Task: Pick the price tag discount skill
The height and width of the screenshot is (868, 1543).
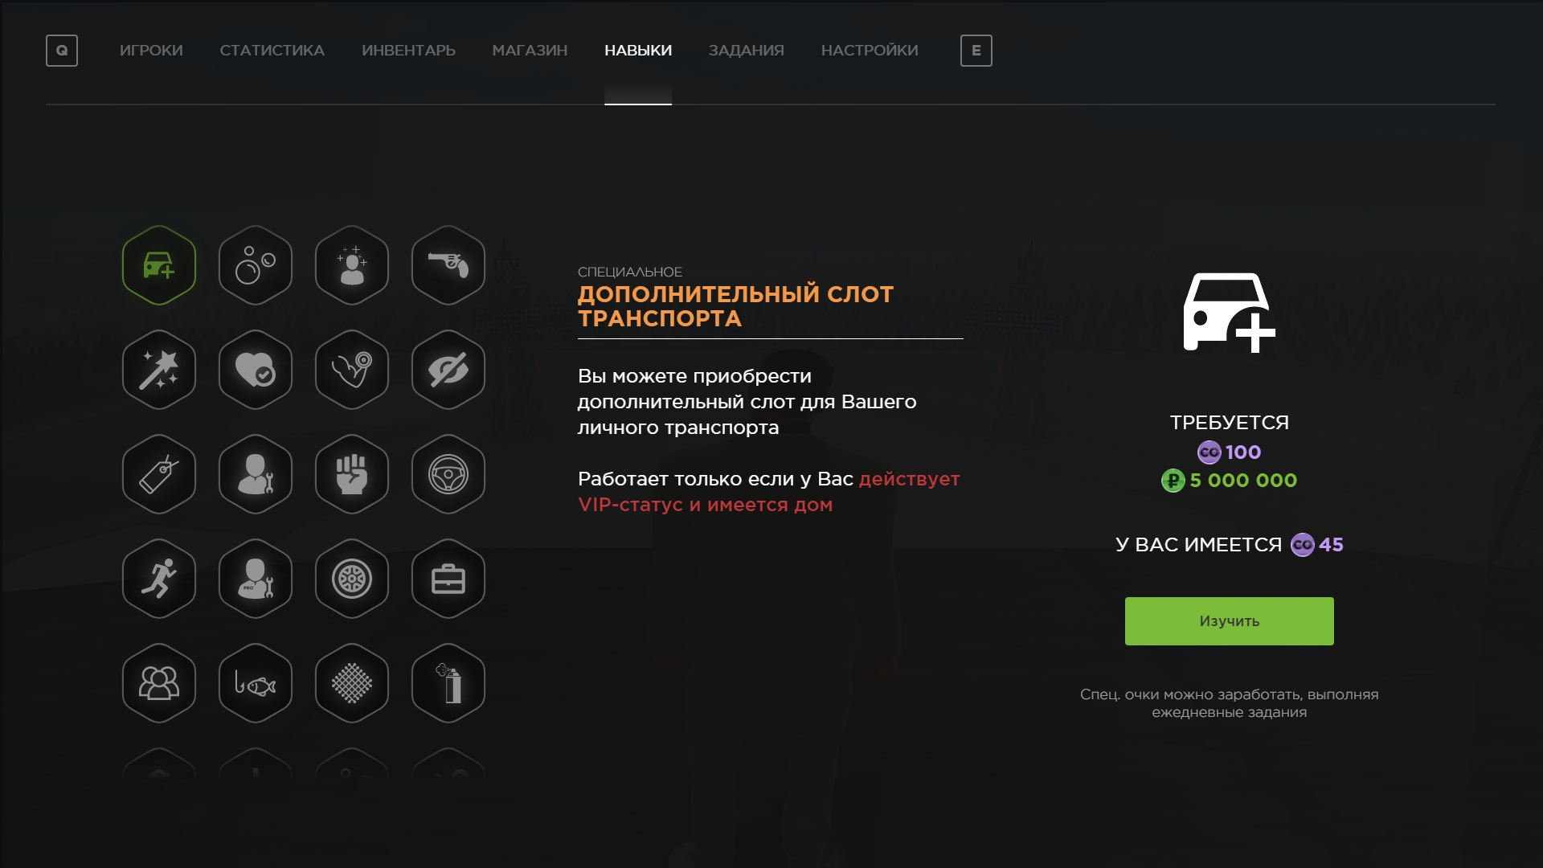Action: 159,474
